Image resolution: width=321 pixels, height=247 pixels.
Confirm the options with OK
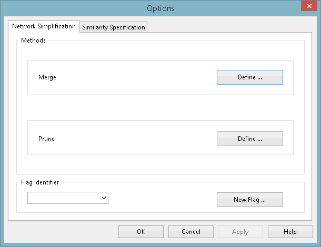[141, 232]
